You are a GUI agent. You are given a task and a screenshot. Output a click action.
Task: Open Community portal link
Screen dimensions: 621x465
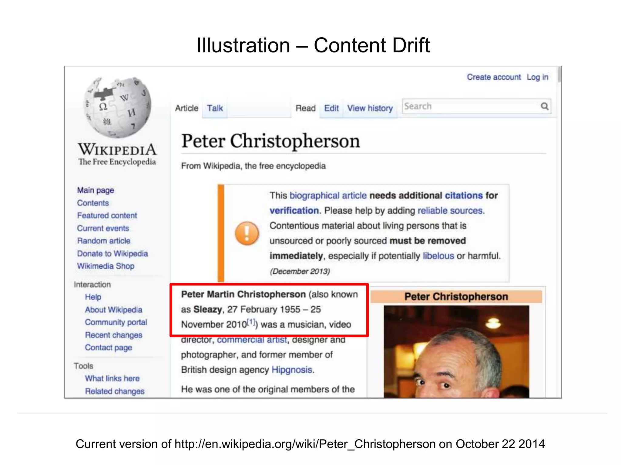[116, 322]
